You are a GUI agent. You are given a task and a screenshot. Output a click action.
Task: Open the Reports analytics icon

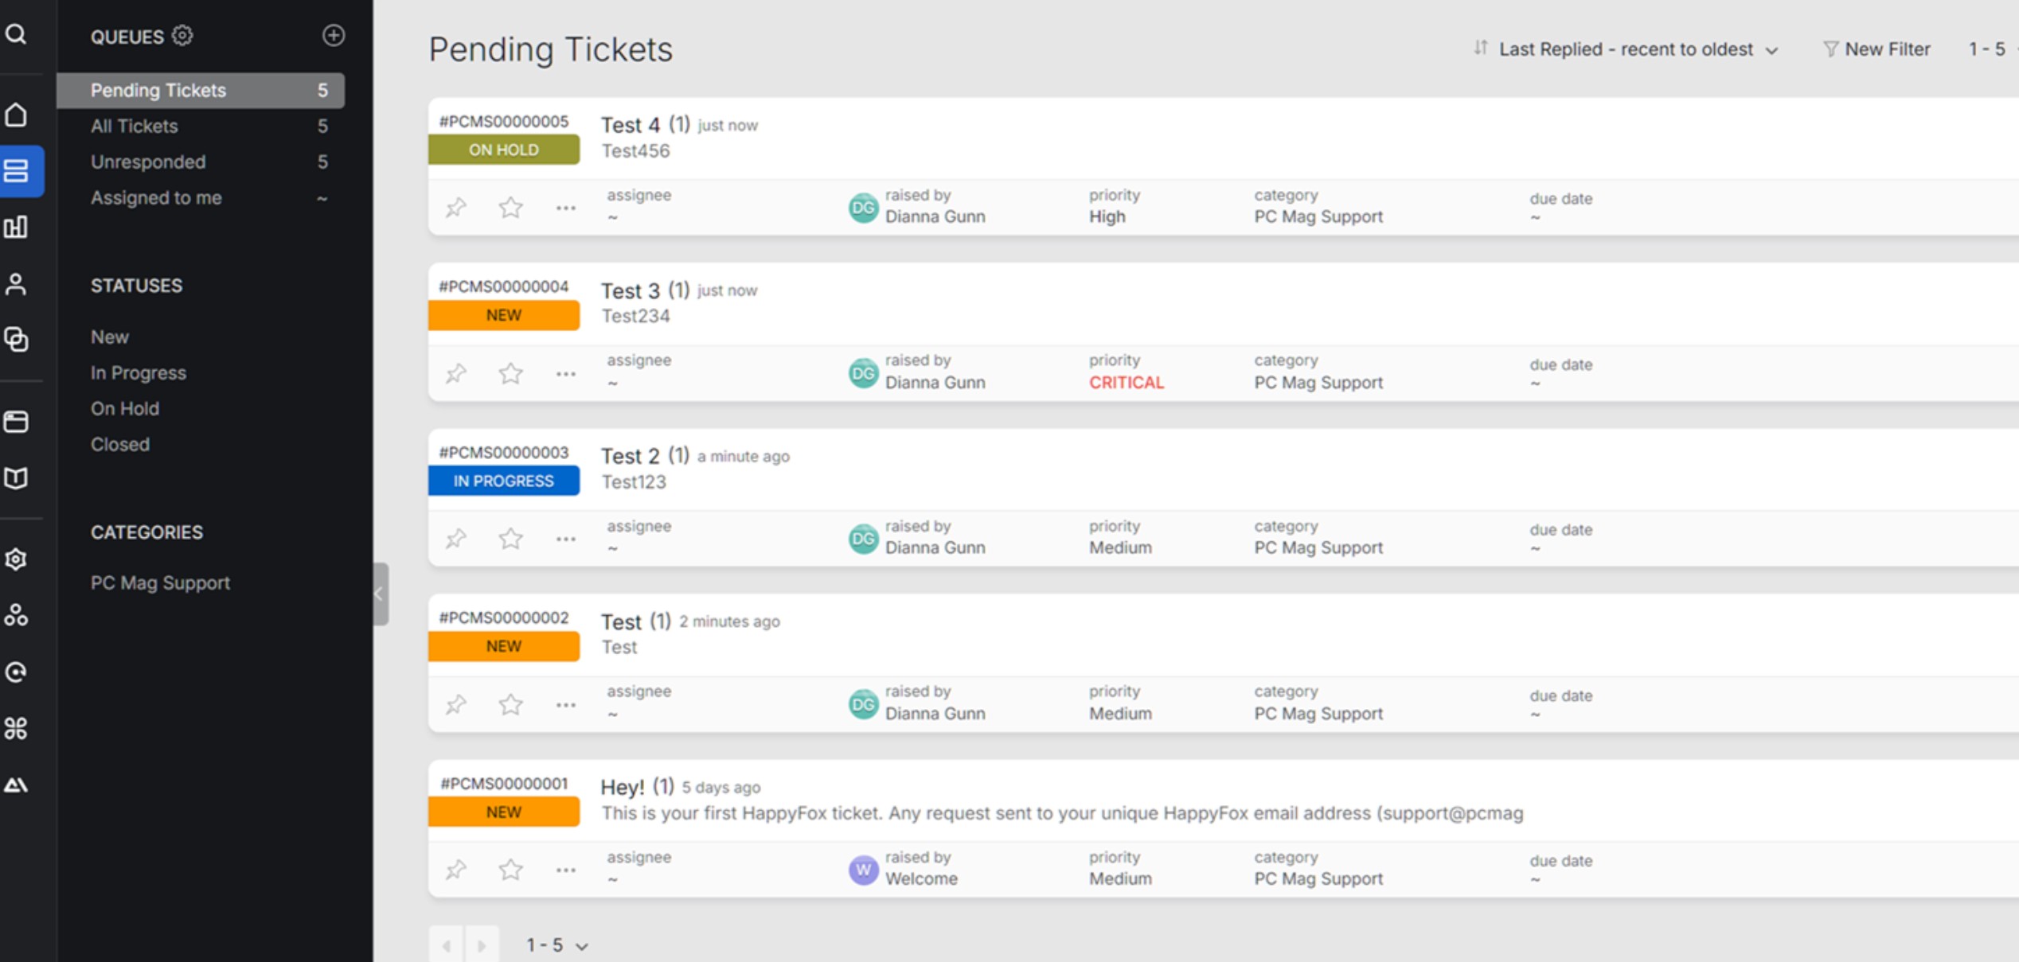click(18, 227)
